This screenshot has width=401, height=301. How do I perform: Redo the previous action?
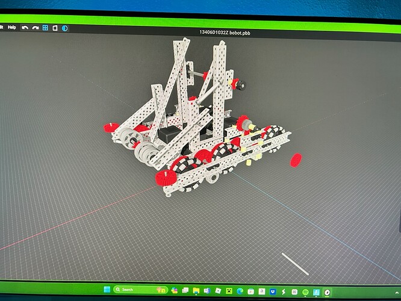pos(36,28)
